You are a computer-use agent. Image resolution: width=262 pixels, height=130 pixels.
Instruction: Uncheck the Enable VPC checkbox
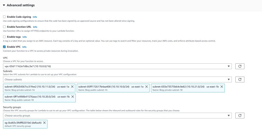[4, 47]
